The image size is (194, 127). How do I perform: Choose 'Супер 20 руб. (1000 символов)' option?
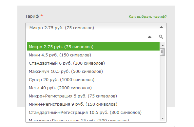click(x=93, y=79)
